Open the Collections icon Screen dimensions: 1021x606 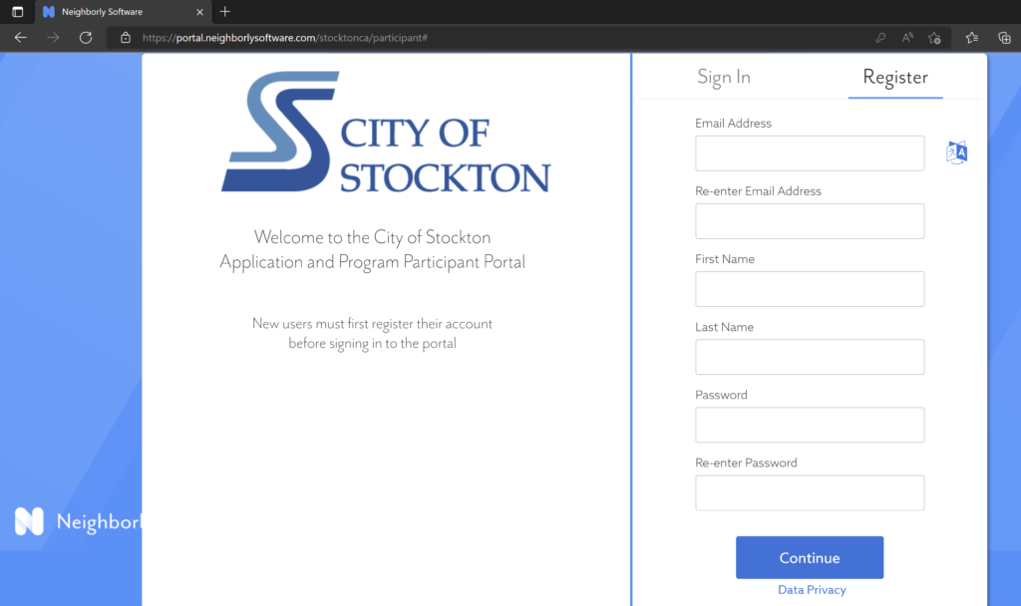1004,38
